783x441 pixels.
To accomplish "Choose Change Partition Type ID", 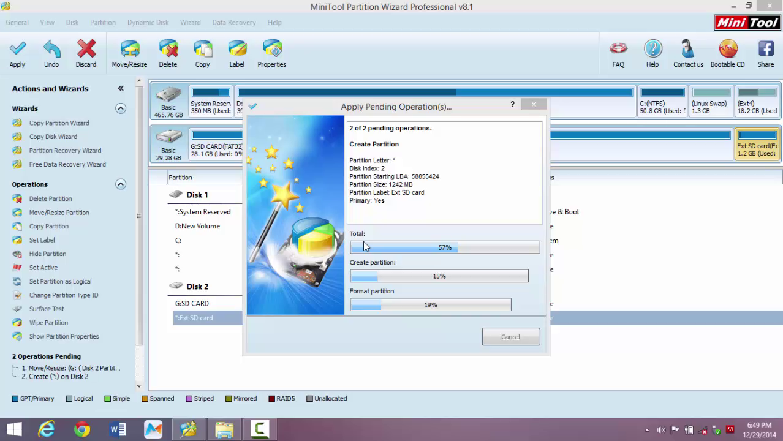I will pyautogui.click(x=64, y=295).
